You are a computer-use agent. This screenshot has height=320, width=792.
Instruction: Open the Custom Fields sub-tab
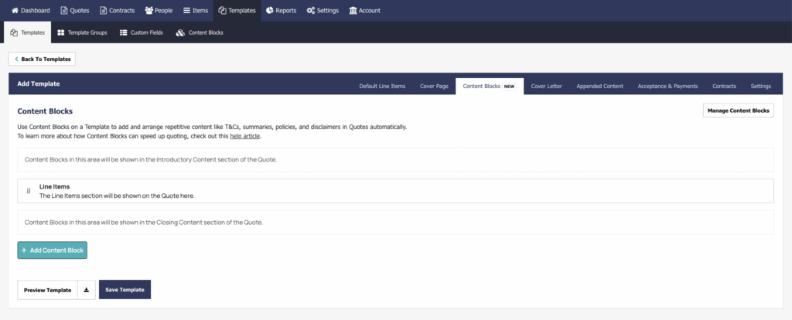[x=141, y=32]
